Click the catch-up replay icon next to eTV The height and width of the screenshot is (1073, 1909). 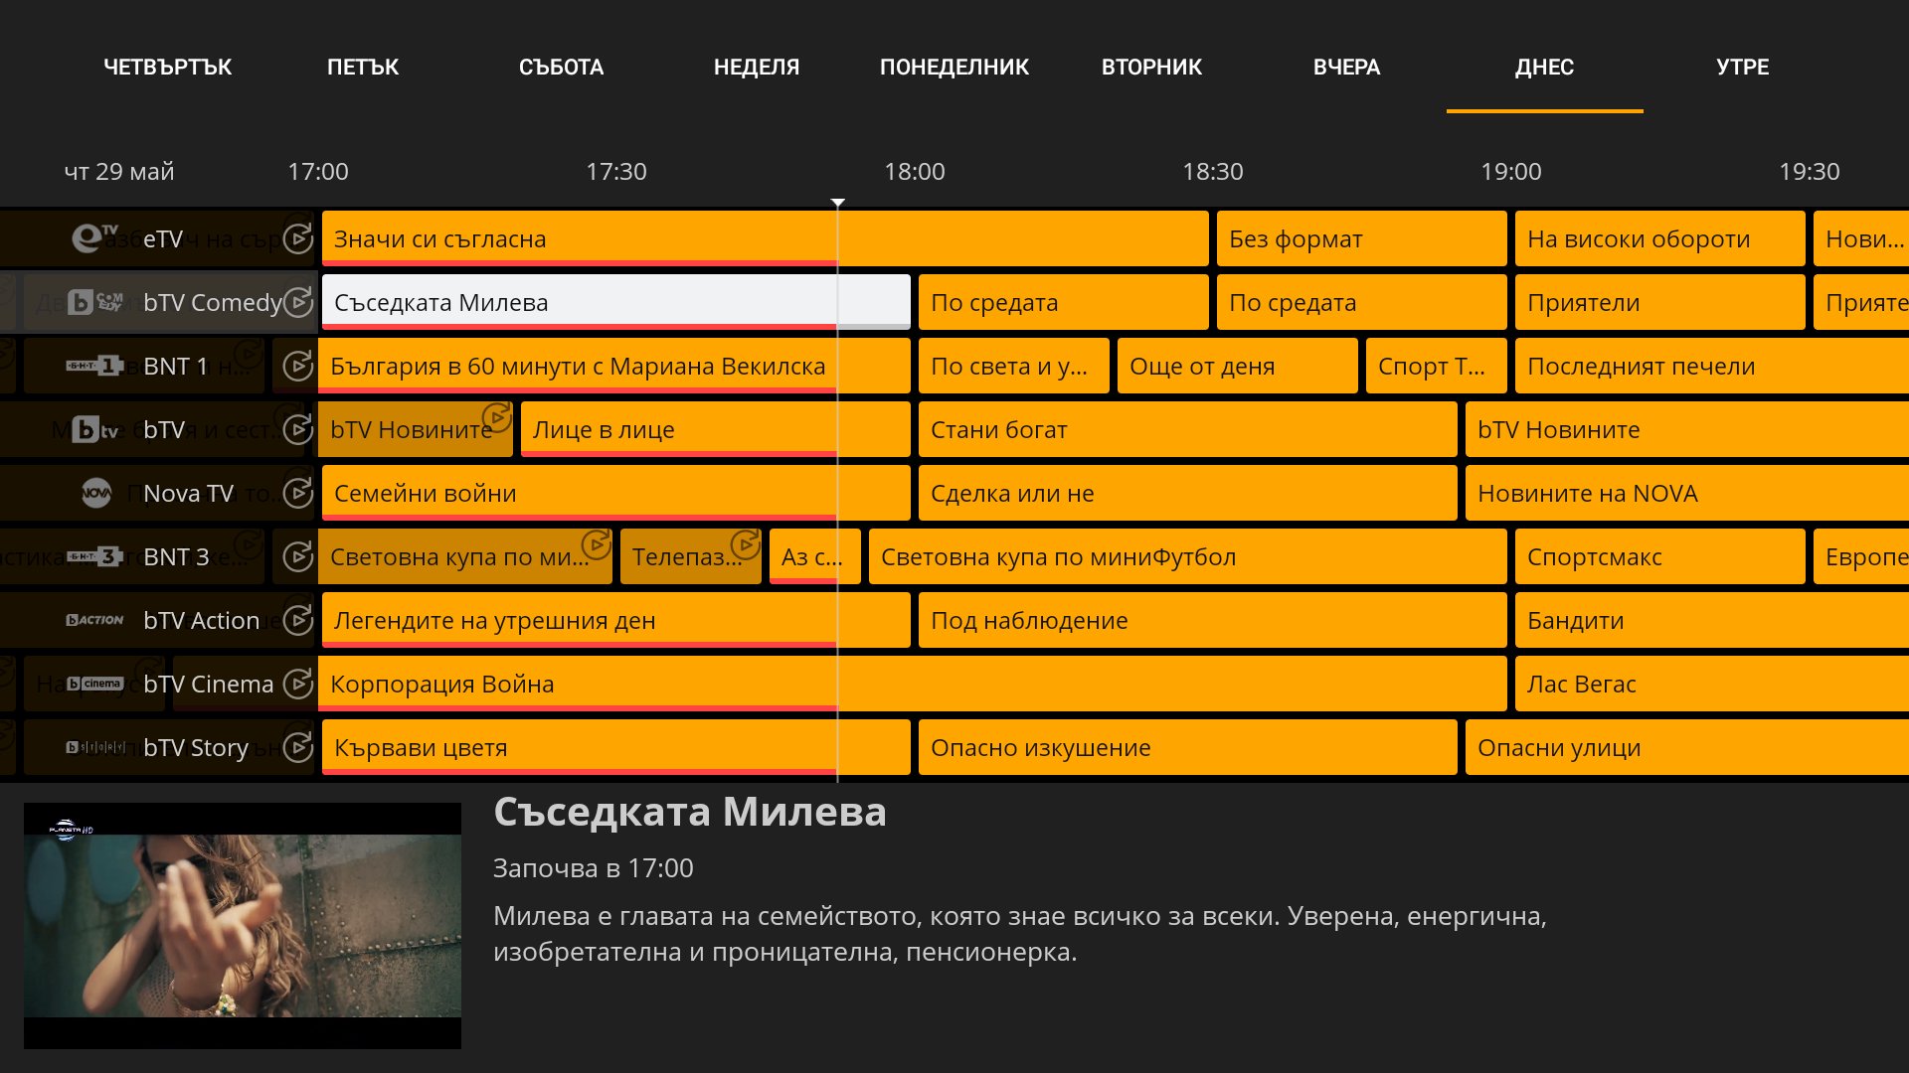(297, 238)
